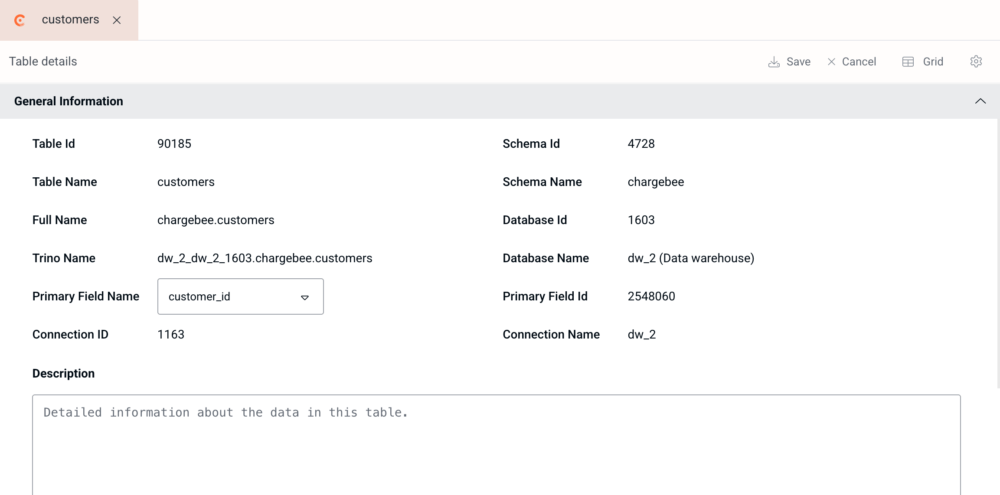Close the customers tab

click(x=117, y=20)
